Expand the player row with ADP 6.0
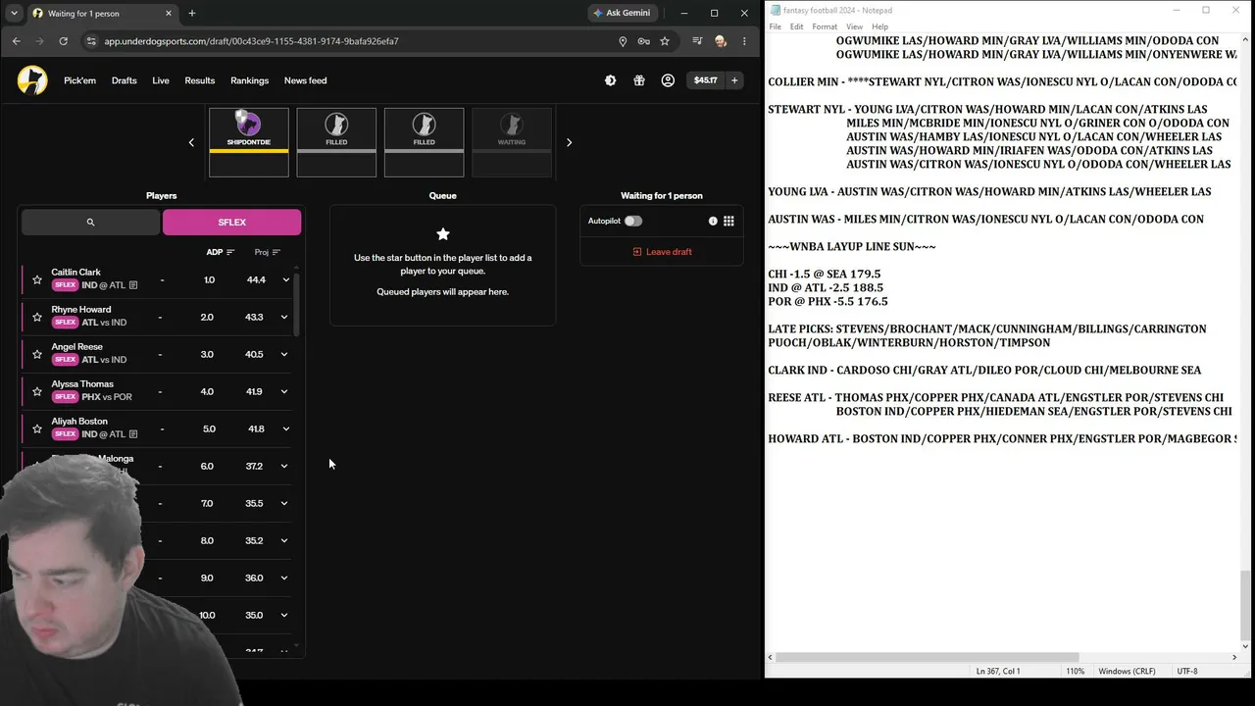The width and height of the screenshot is (1255, 706). point(285,466)
